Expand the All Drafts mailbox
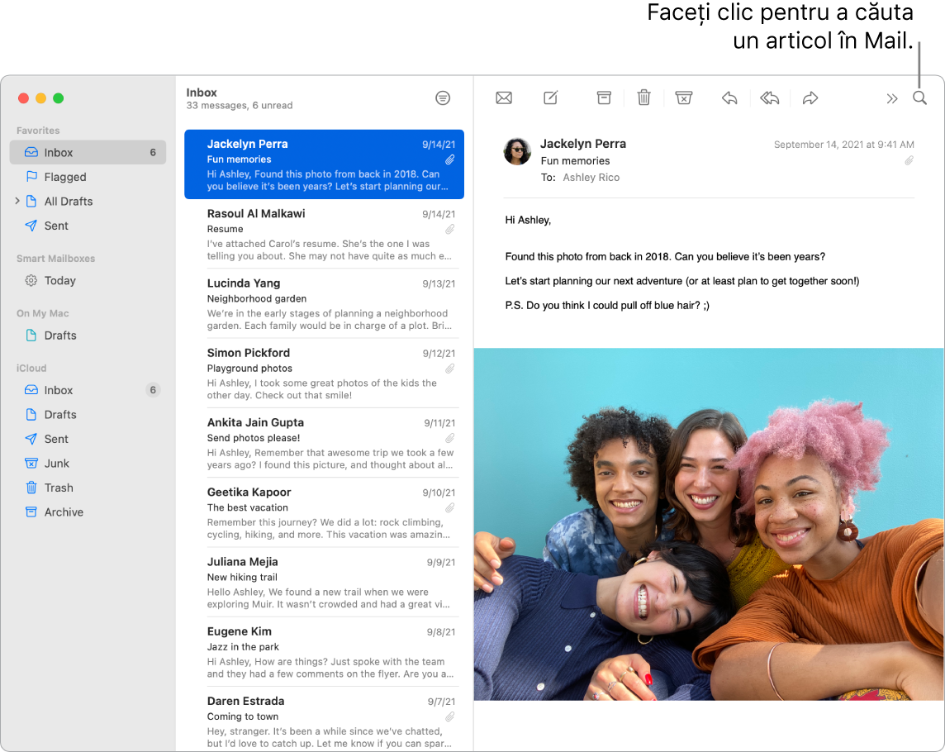The image size is (945, 752). [x=18, y=201]
